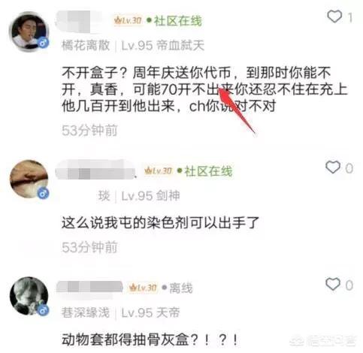Screen dimensions: 363x353
Task: Open second commenter's avatar profile
Action: [29, 180]
